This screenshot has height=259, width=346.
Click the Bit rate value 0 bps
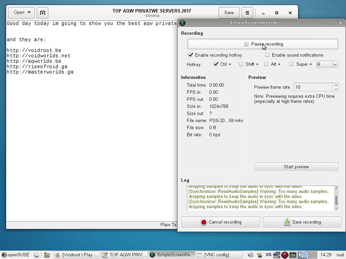(214, 135)
